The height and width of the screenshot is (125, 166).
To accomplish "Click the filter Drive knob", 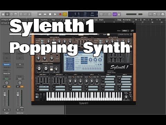I will (x=52, y=58).
